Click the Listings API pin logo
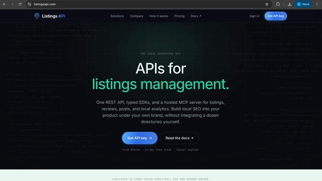The width and height of the screenshot is (322, 181). click(37, 16)
